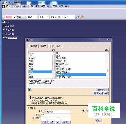
Task: Click the 自定义 VR 按钮 button
Action: point(101,93)
